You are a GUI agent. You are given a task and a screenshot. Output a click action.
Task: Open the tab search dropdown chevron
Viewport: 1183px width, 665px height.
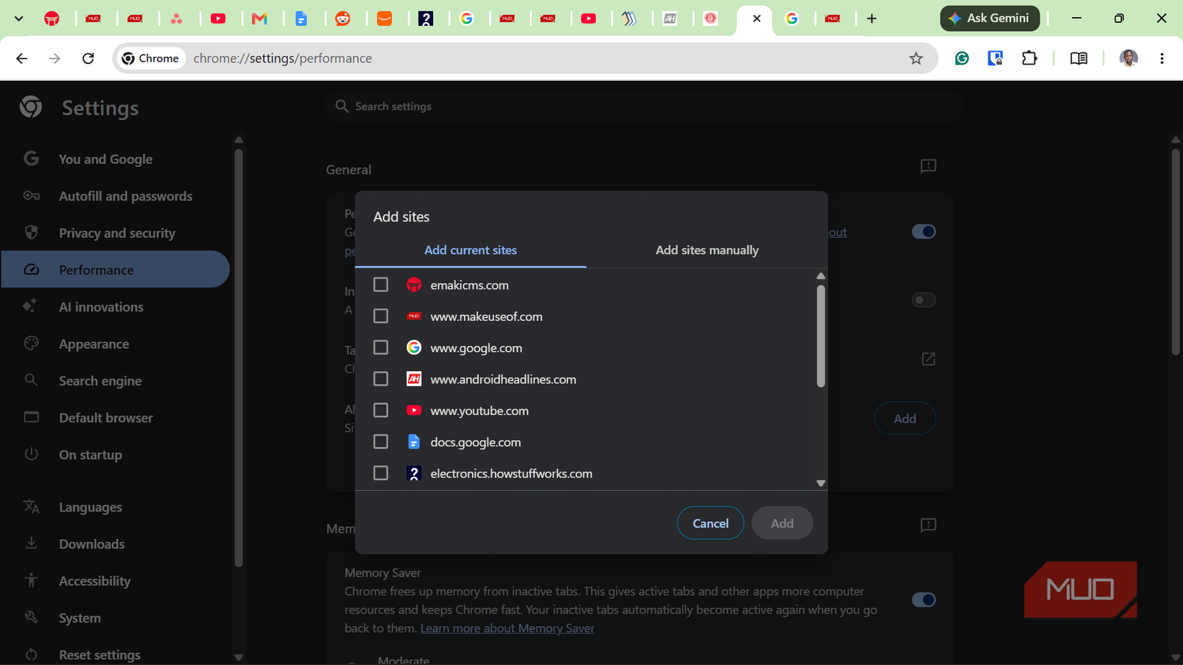19,19
